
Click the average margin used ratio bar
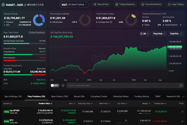coord(24,43)
